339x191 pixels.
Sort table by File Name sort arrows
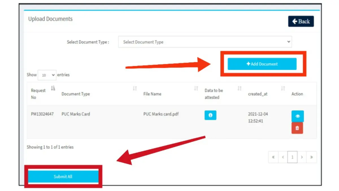coord(196,89)
